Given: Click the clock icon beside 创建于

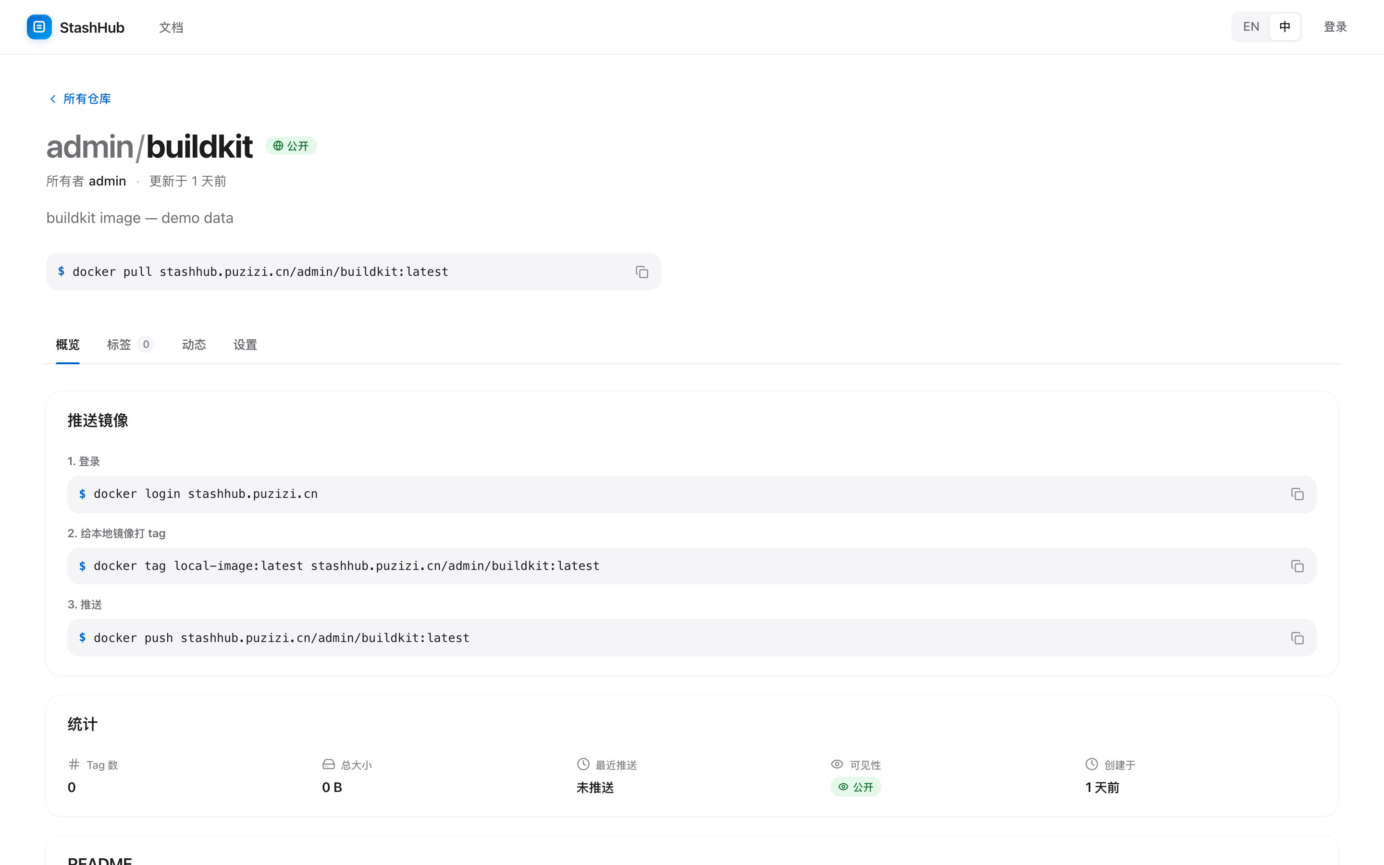Looking at the screenshot, I should coord(1091,764).
